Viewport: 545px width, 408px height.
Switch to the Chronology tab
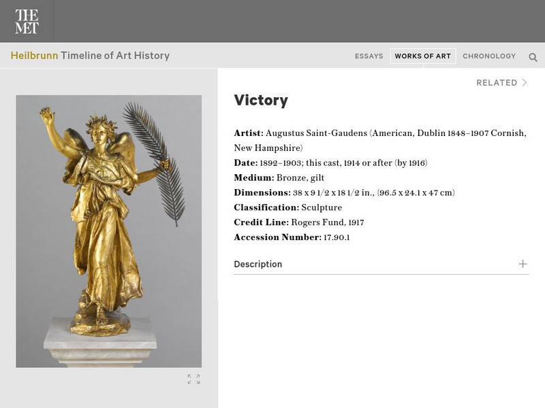click(x=489, y=56)
